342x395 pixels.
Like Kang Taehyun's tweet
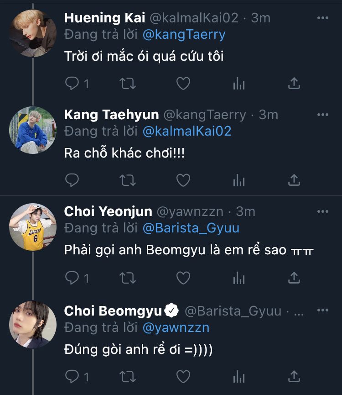(x=183, y=180)
